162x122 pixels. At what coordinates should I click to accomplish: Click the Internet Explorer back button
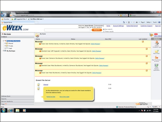(2, 15)
